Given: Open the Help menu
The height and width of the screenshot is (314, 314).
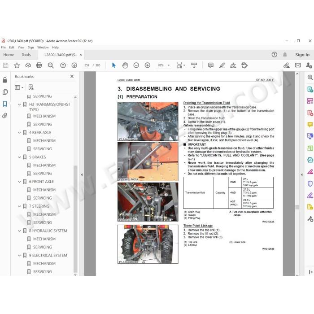Looking at the screenshot, I should point(55,48).
